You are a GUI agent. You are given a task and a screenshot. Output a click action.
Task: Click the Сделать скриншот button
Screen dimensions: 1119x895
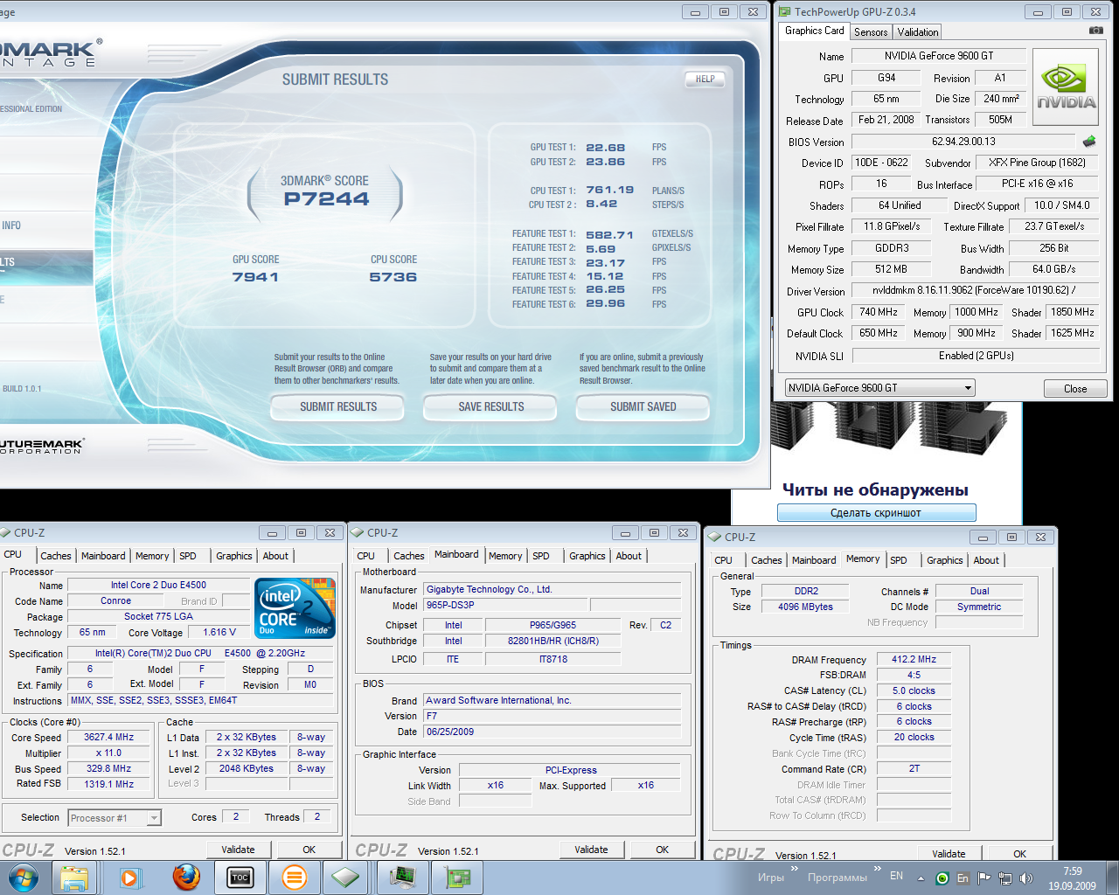(876, 513)
